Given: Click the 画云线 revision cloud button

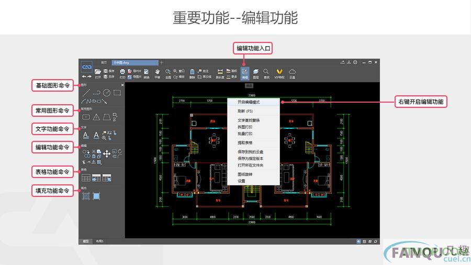Looking at the screenshot, I should pyautogui.click(x=205, y=77).
